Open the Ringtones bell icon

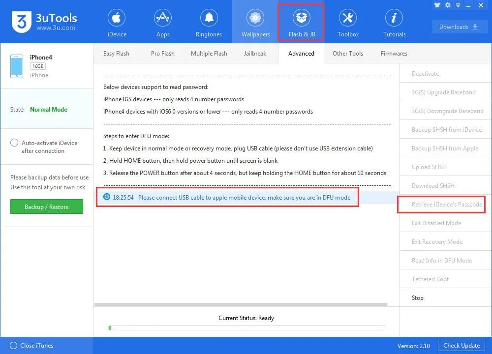pyautogui.click(x=209, y=18)
